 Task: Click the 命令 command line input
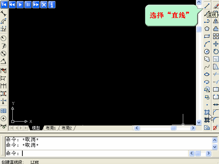97,153
